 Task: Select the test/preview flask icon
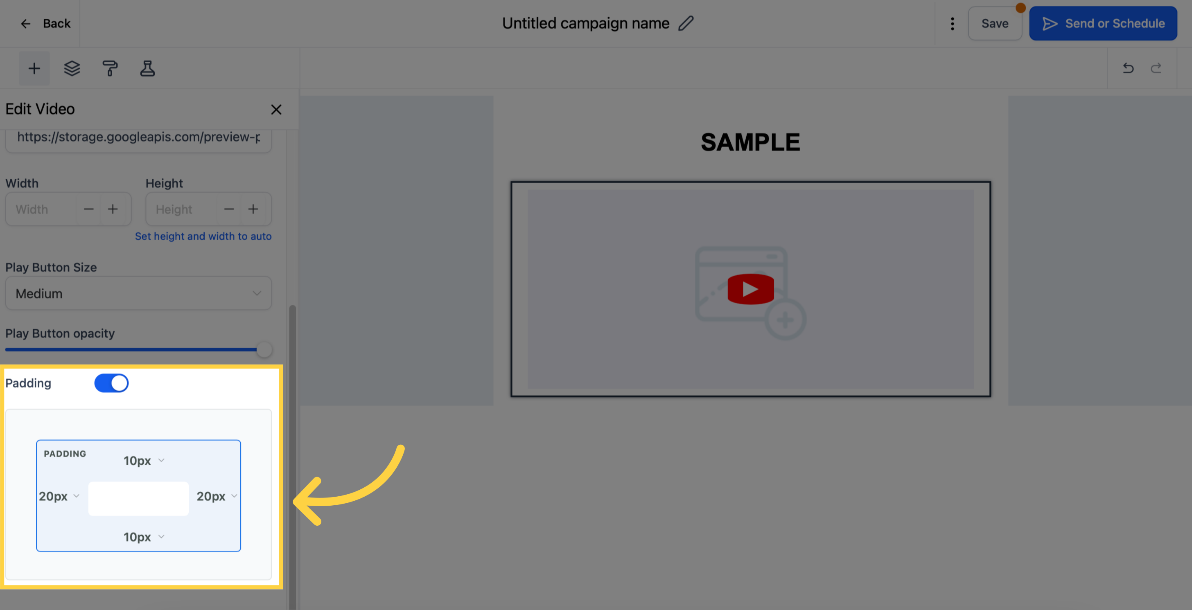coord(146,68)
